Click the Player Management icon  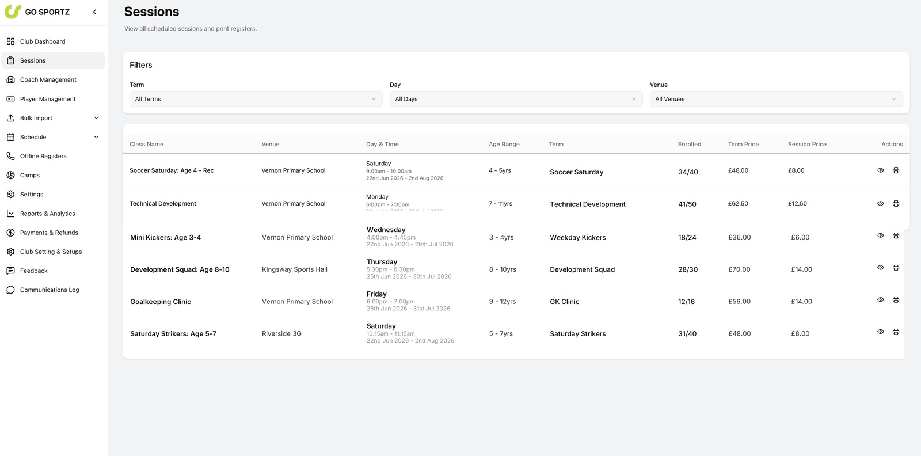(10, 99)
